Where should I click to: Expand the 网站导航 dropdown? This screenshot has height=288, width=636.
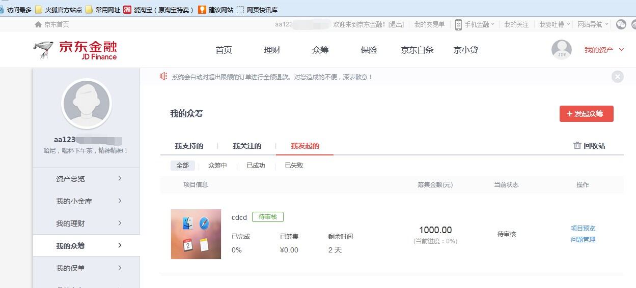(593, 24)
